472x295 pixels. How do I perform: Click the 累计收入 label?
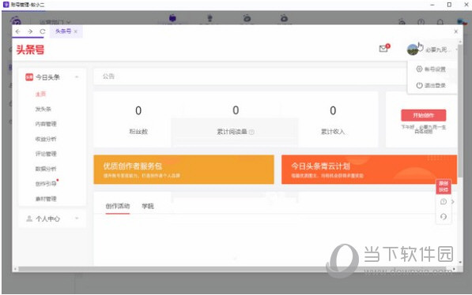coord(333,132)
